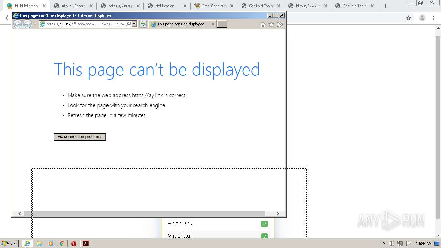441x248 pixels.
Task: Refresh the page with the green arrows button
Action: 143,24
